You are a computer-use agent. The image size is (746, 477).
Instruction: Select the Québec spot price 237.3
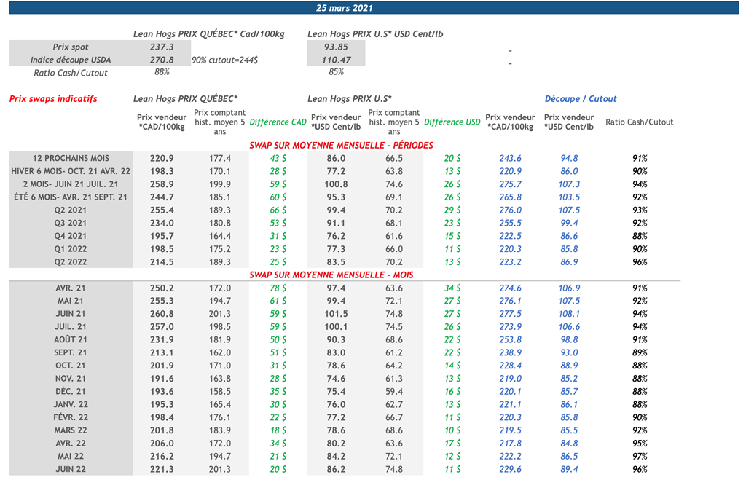pos(162,47)
